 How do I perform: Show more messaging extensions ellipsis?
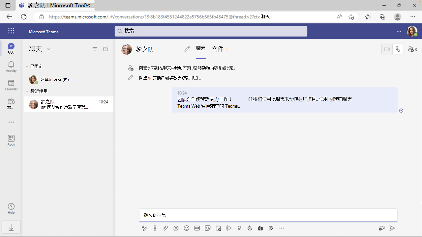pyautogui.click(x=282, y=228)
